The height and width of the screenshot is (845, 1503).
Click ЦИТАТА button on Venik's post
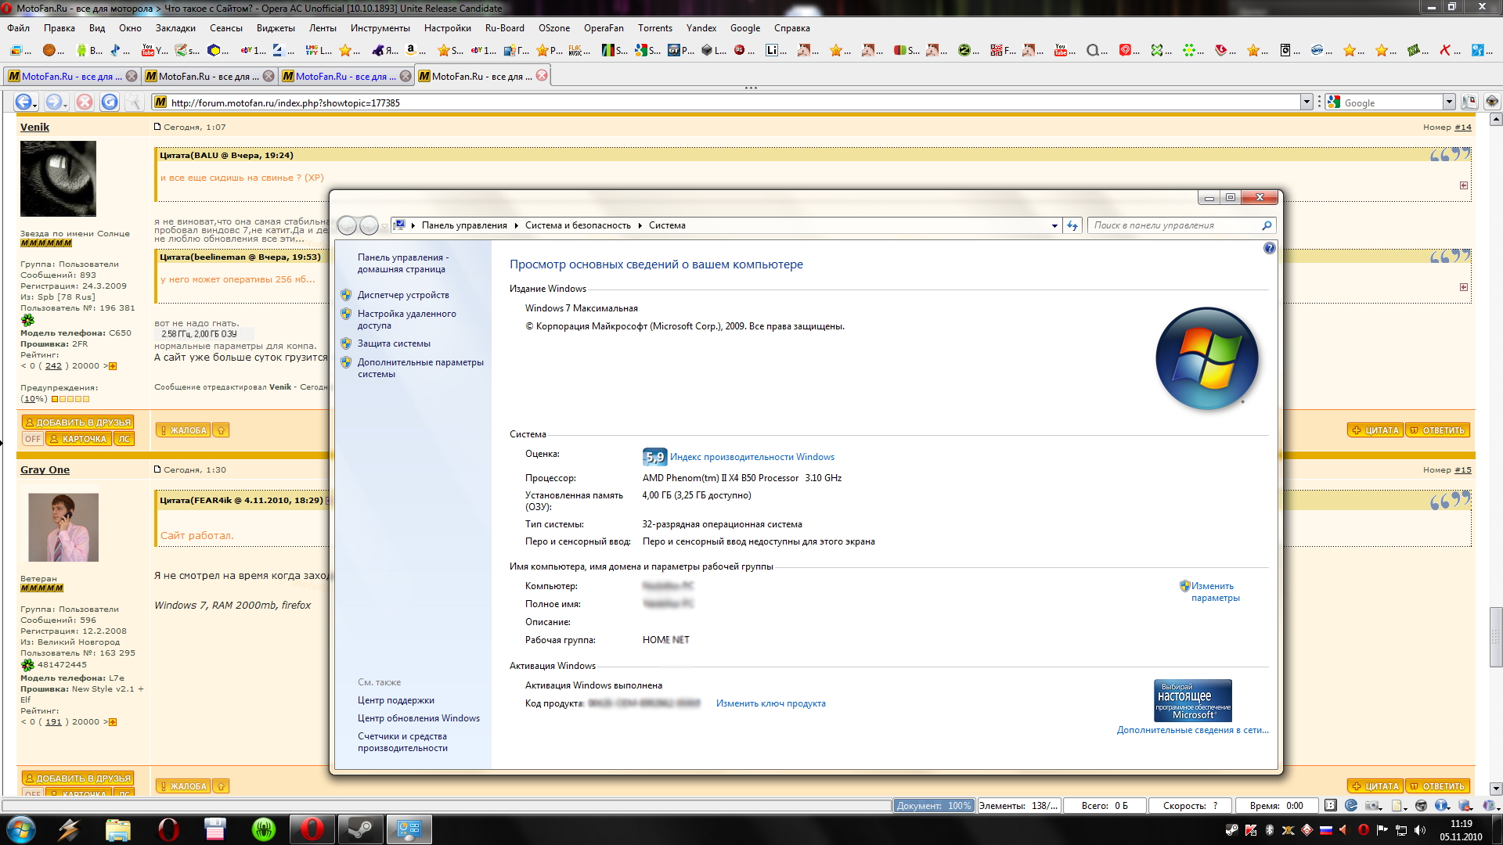click(1375, 430)
